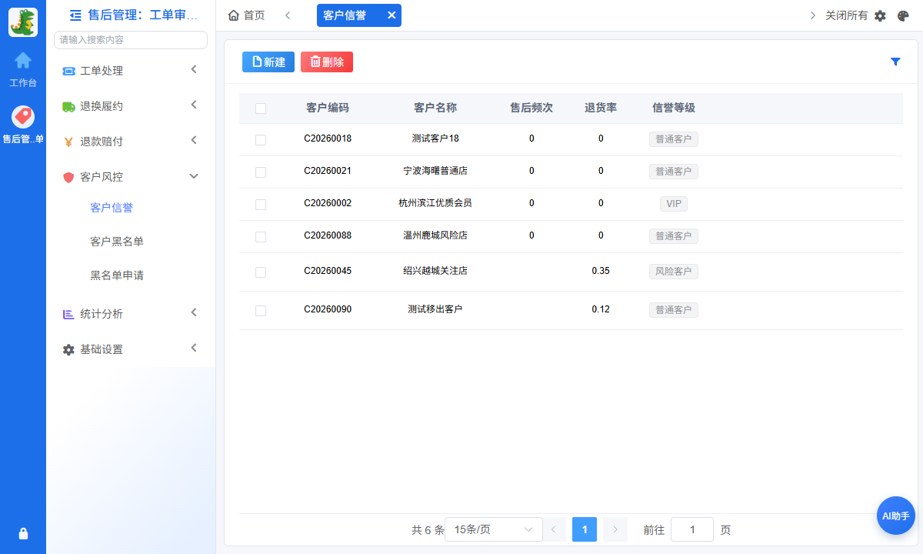Expand 统计分析 menu chevron
Screen dimensions: 923x554
194,312
